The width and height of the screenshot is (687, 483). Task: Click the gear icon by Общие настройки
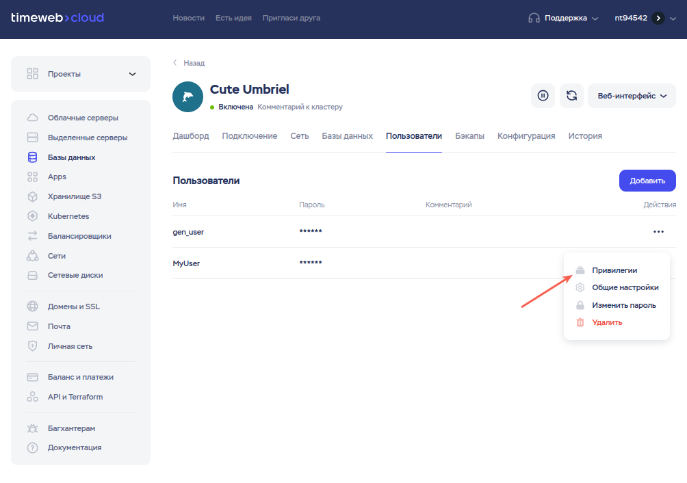click(x=580, y=287)
